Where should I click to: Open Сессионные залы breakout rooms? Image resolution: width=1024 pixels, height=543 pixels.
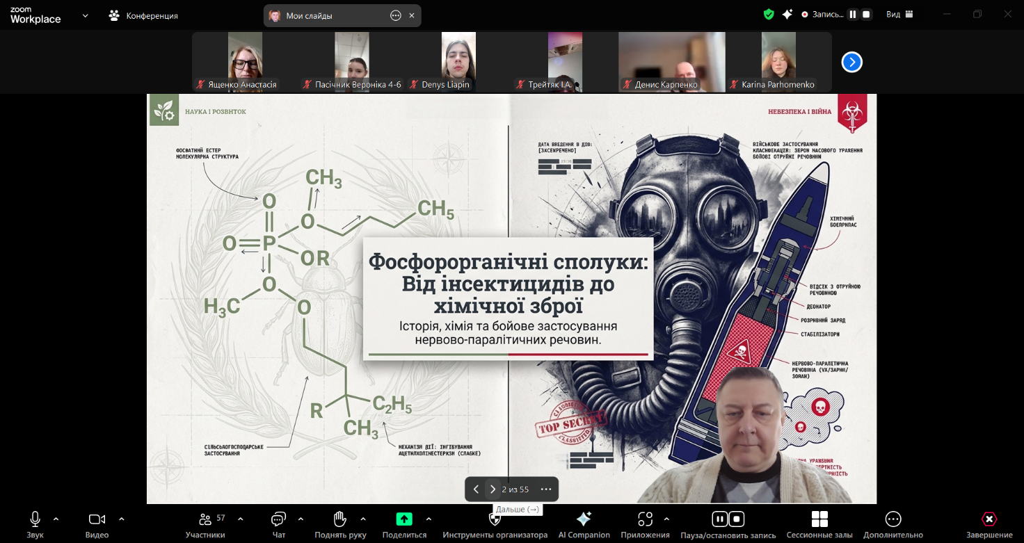(819, 519)
